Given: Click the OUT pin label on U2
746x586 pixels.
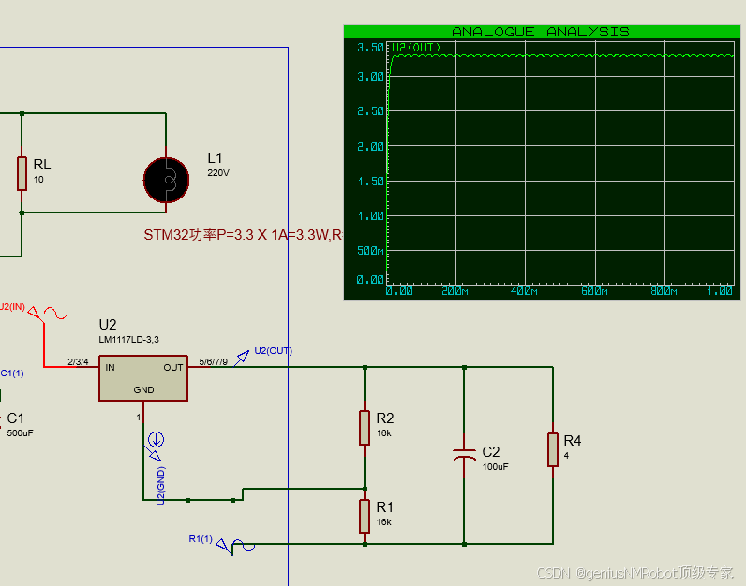Looking at the screenshot, I should (x=173, y=367).
